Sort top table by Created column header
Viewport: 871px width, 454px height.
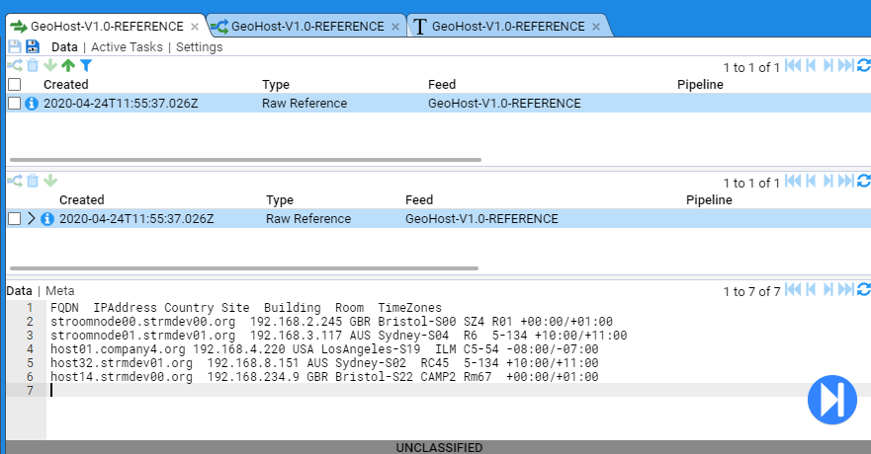click(x=66, y=85)
